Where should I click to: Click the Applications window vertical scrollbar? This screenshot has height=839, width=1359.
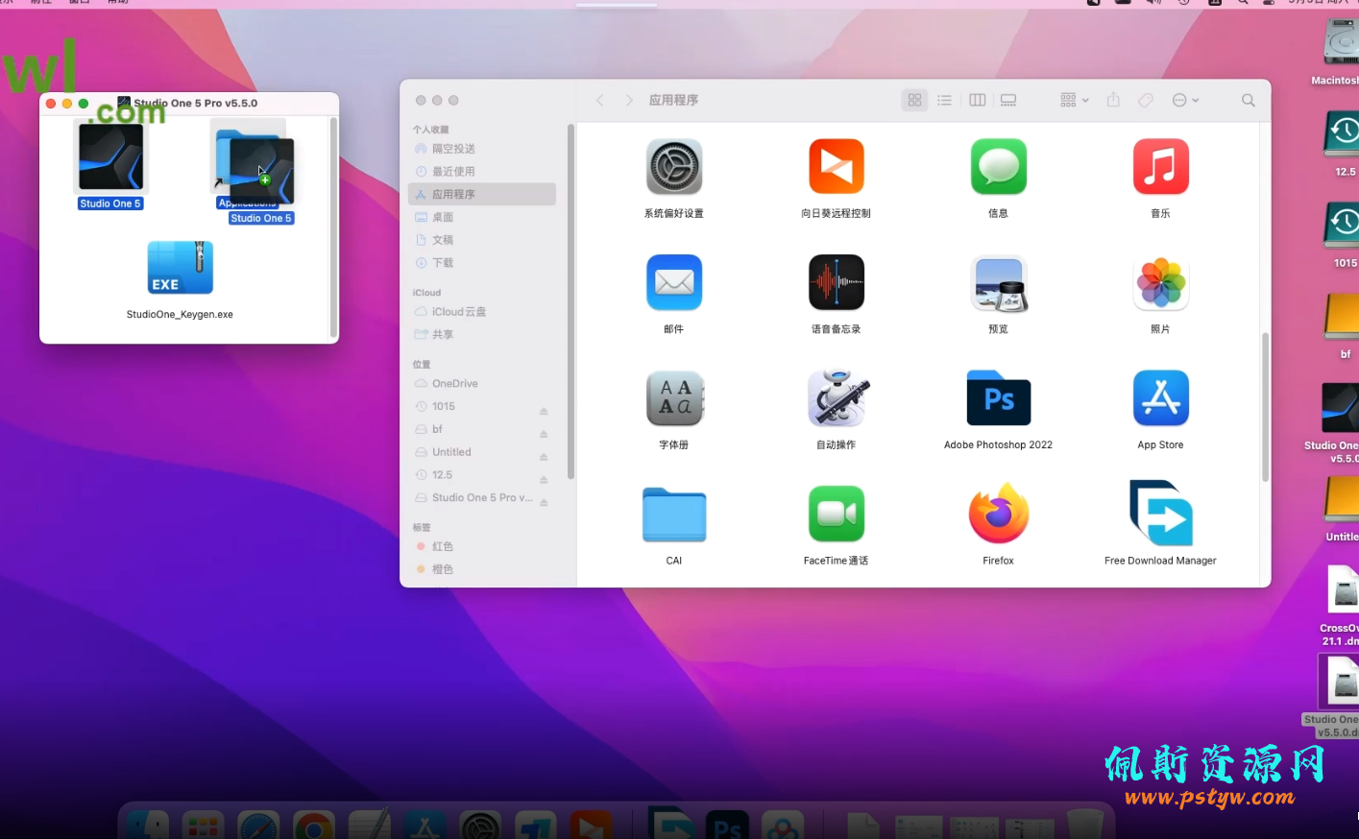pyautogui.click(x=1265, y=407)
